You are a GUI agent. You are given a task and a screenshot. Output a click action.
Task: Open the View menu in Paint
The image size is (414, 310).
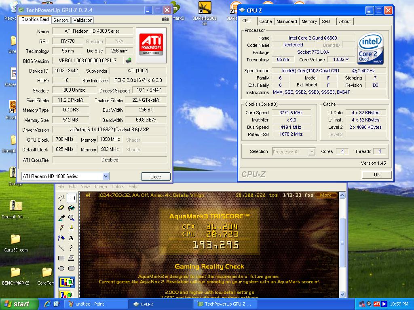tap(85, 186)
